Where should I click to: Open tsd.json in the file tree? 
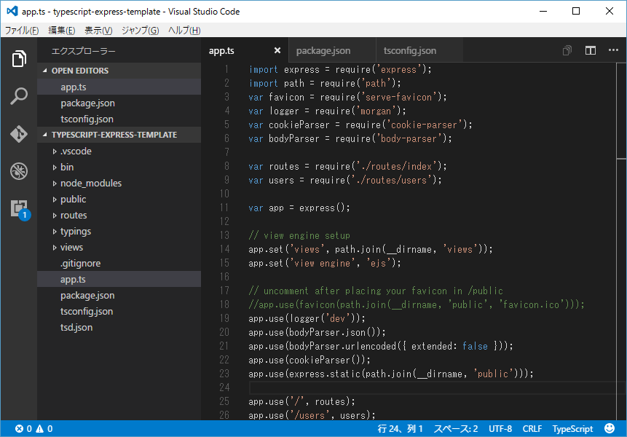tap(119, 327)
